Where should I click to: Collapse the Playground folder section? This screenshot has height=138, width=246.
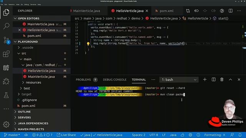(x=42, y=42)
